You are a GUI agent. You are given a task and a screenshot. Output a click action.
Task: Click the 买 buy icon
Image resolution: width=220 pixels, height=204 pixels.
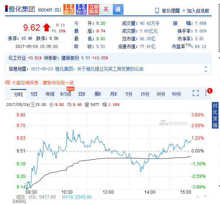tap(106, 10)
